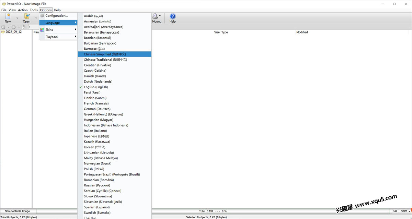
Task: Expand the Playback submenu
Action: pos(58,37)
